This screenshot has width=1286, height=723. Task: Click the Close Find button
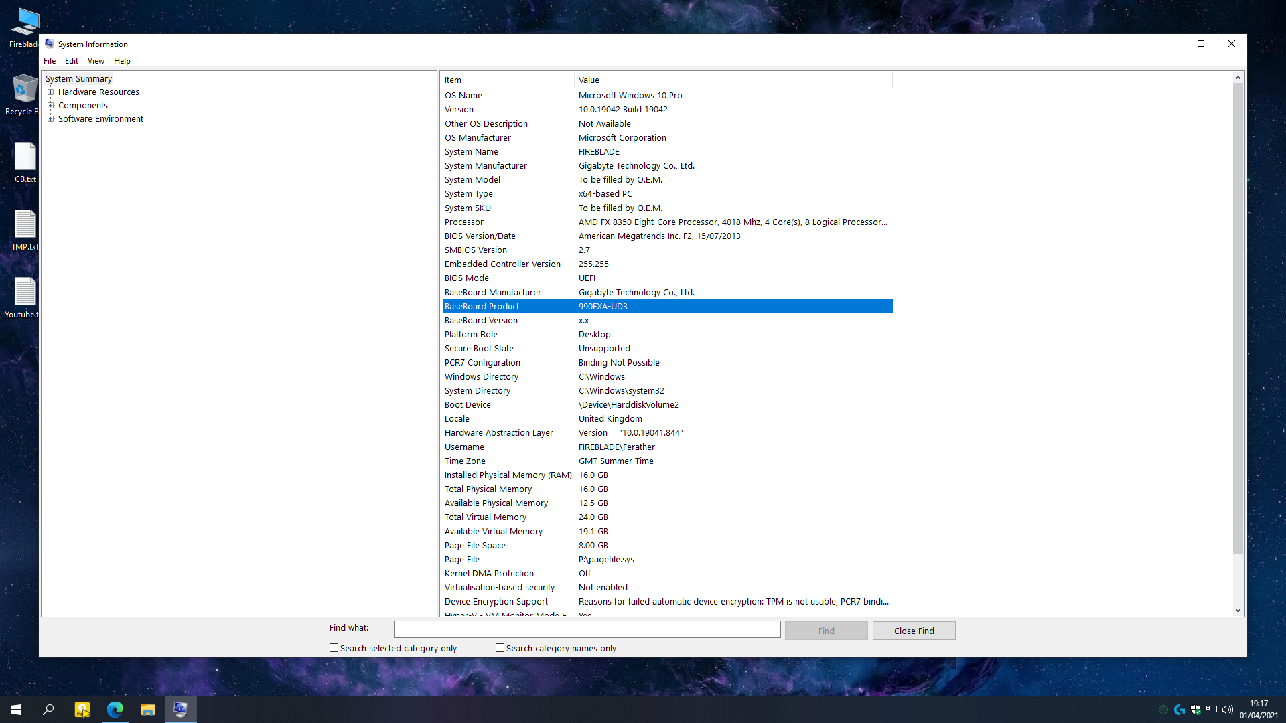click(914, 631)
